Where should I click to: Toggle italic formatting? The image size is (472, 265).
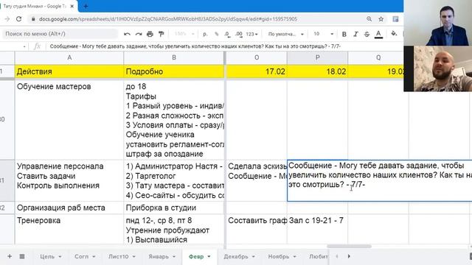[355, 35]
